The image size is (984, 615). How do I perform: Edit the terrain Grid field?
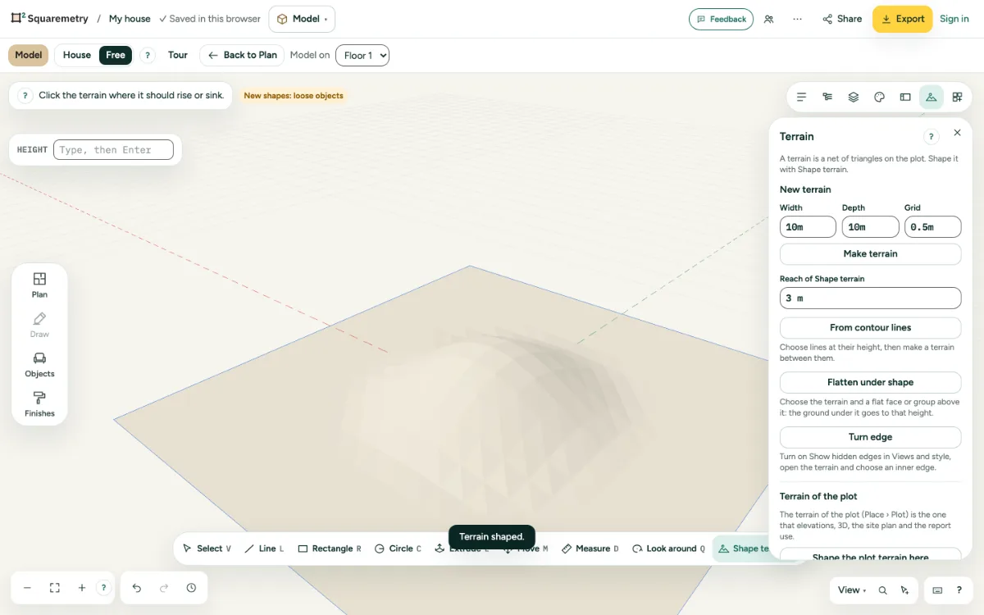coord(932,227)
